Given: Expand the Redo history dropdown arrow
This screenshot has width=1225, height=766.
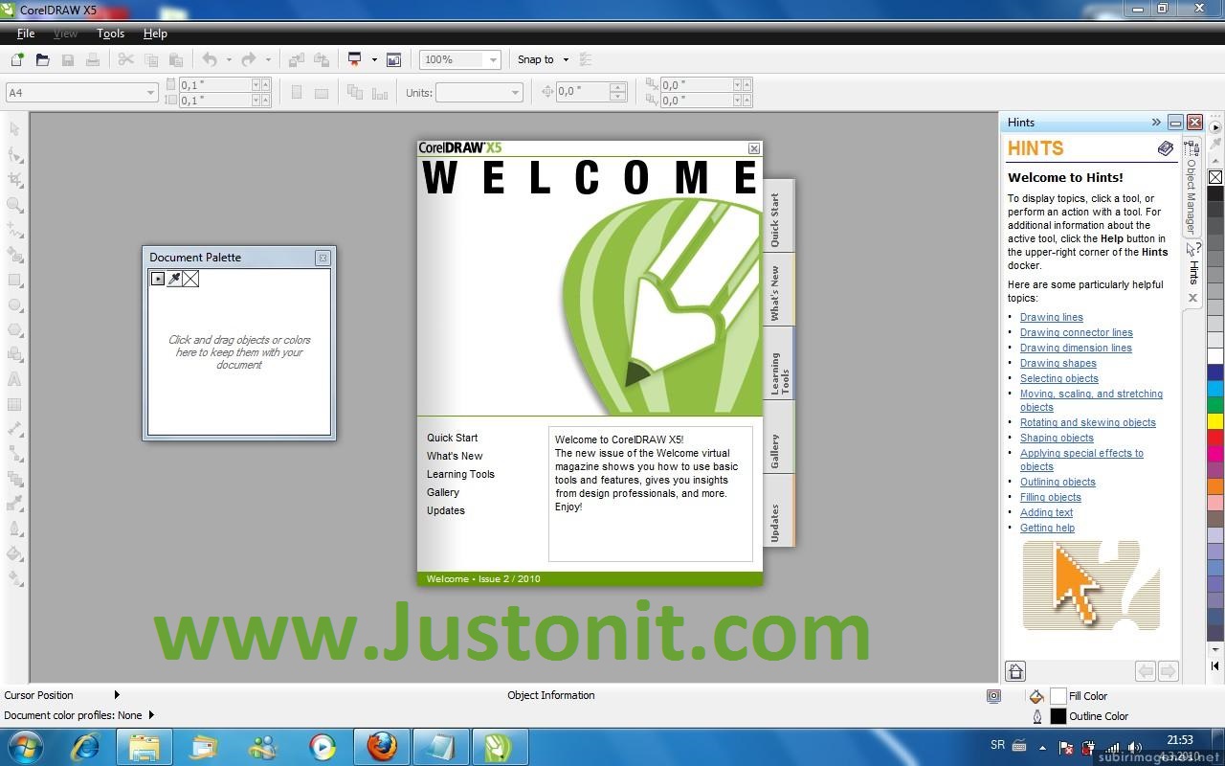Looking at the screenshot, I should (268, 59).
